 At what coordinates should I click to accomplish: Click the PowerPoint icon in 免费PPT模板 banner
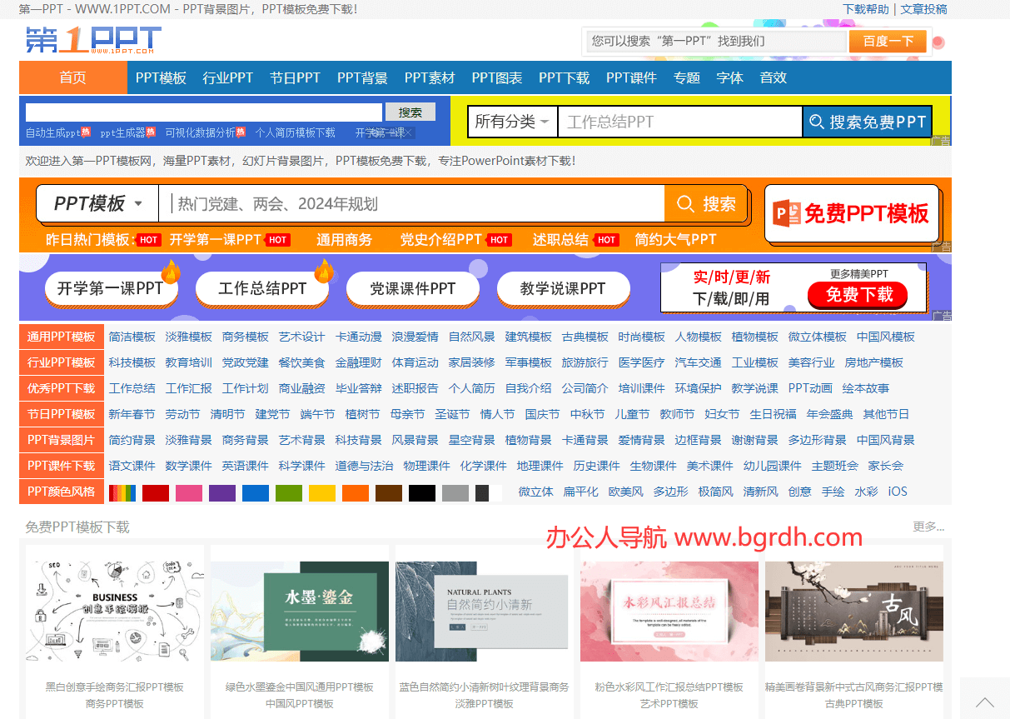[786, 213]
